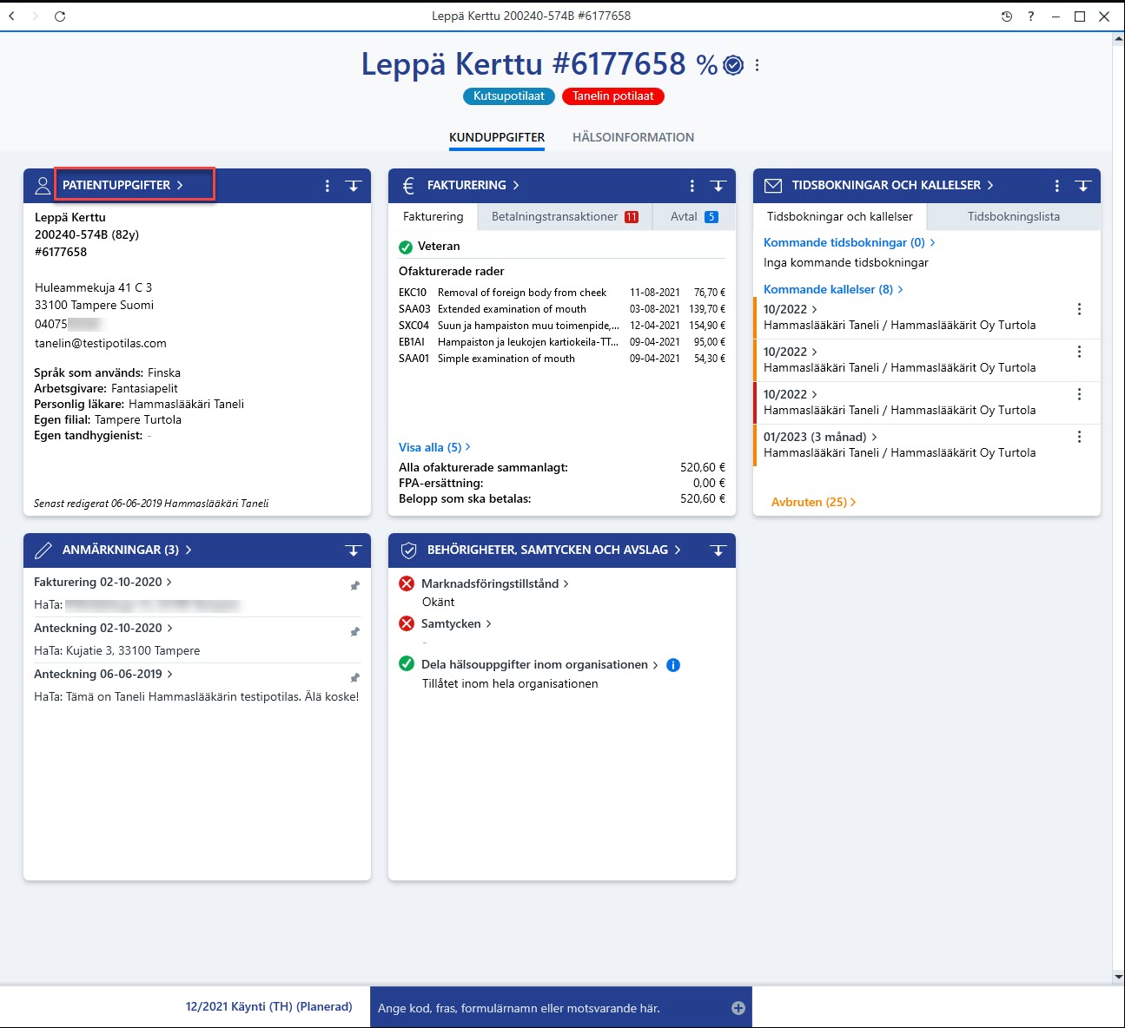Screen dimensions: 1125x1028
Task: Click the verified badge icon beside the patient name
Action: [x=734, y=65]
